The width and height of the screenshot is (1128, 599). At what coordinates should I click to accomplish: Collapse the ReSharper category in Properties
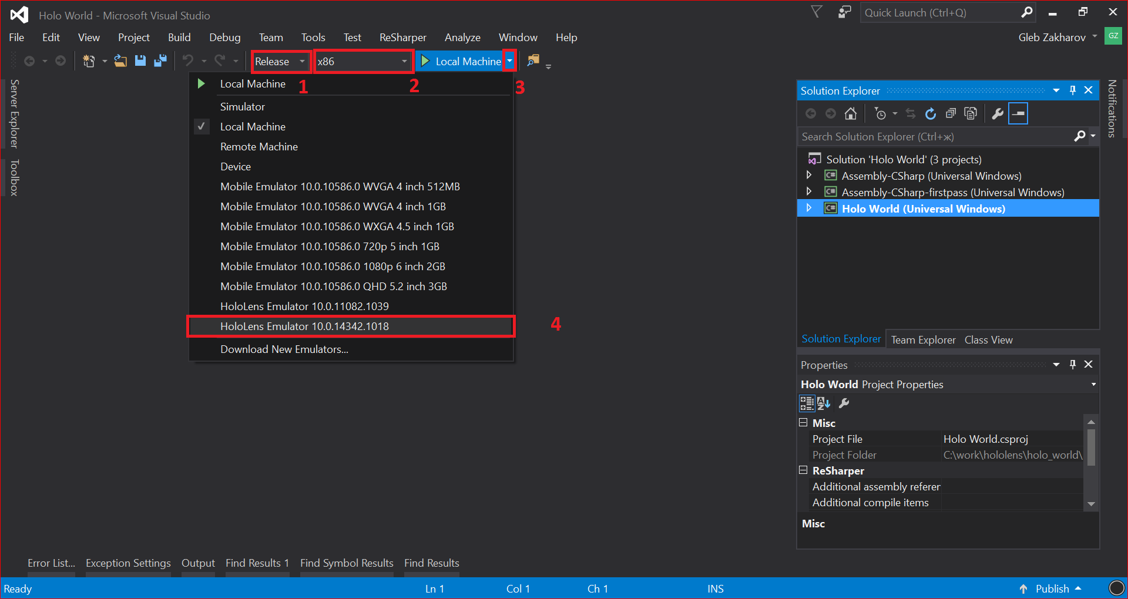tap(803, 470)
